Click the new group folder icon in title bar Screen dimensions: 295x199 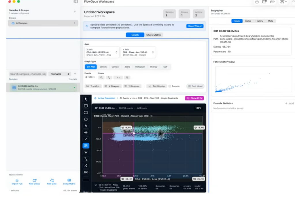(x=264, y=2)
